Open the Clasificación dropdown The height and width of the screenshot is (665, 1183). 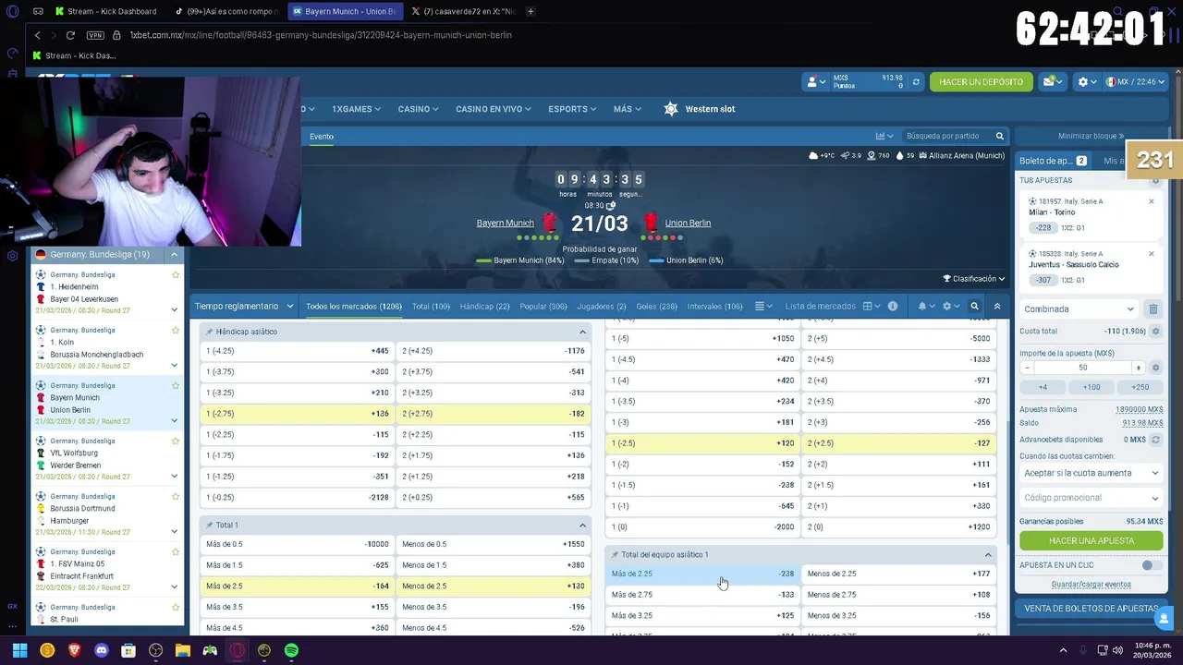tap(974, 279)
